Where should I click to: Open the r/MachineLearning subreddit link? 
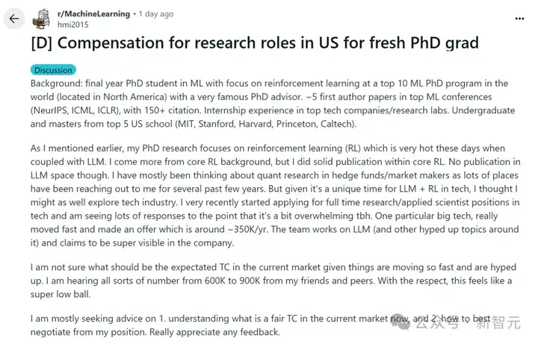93,13
